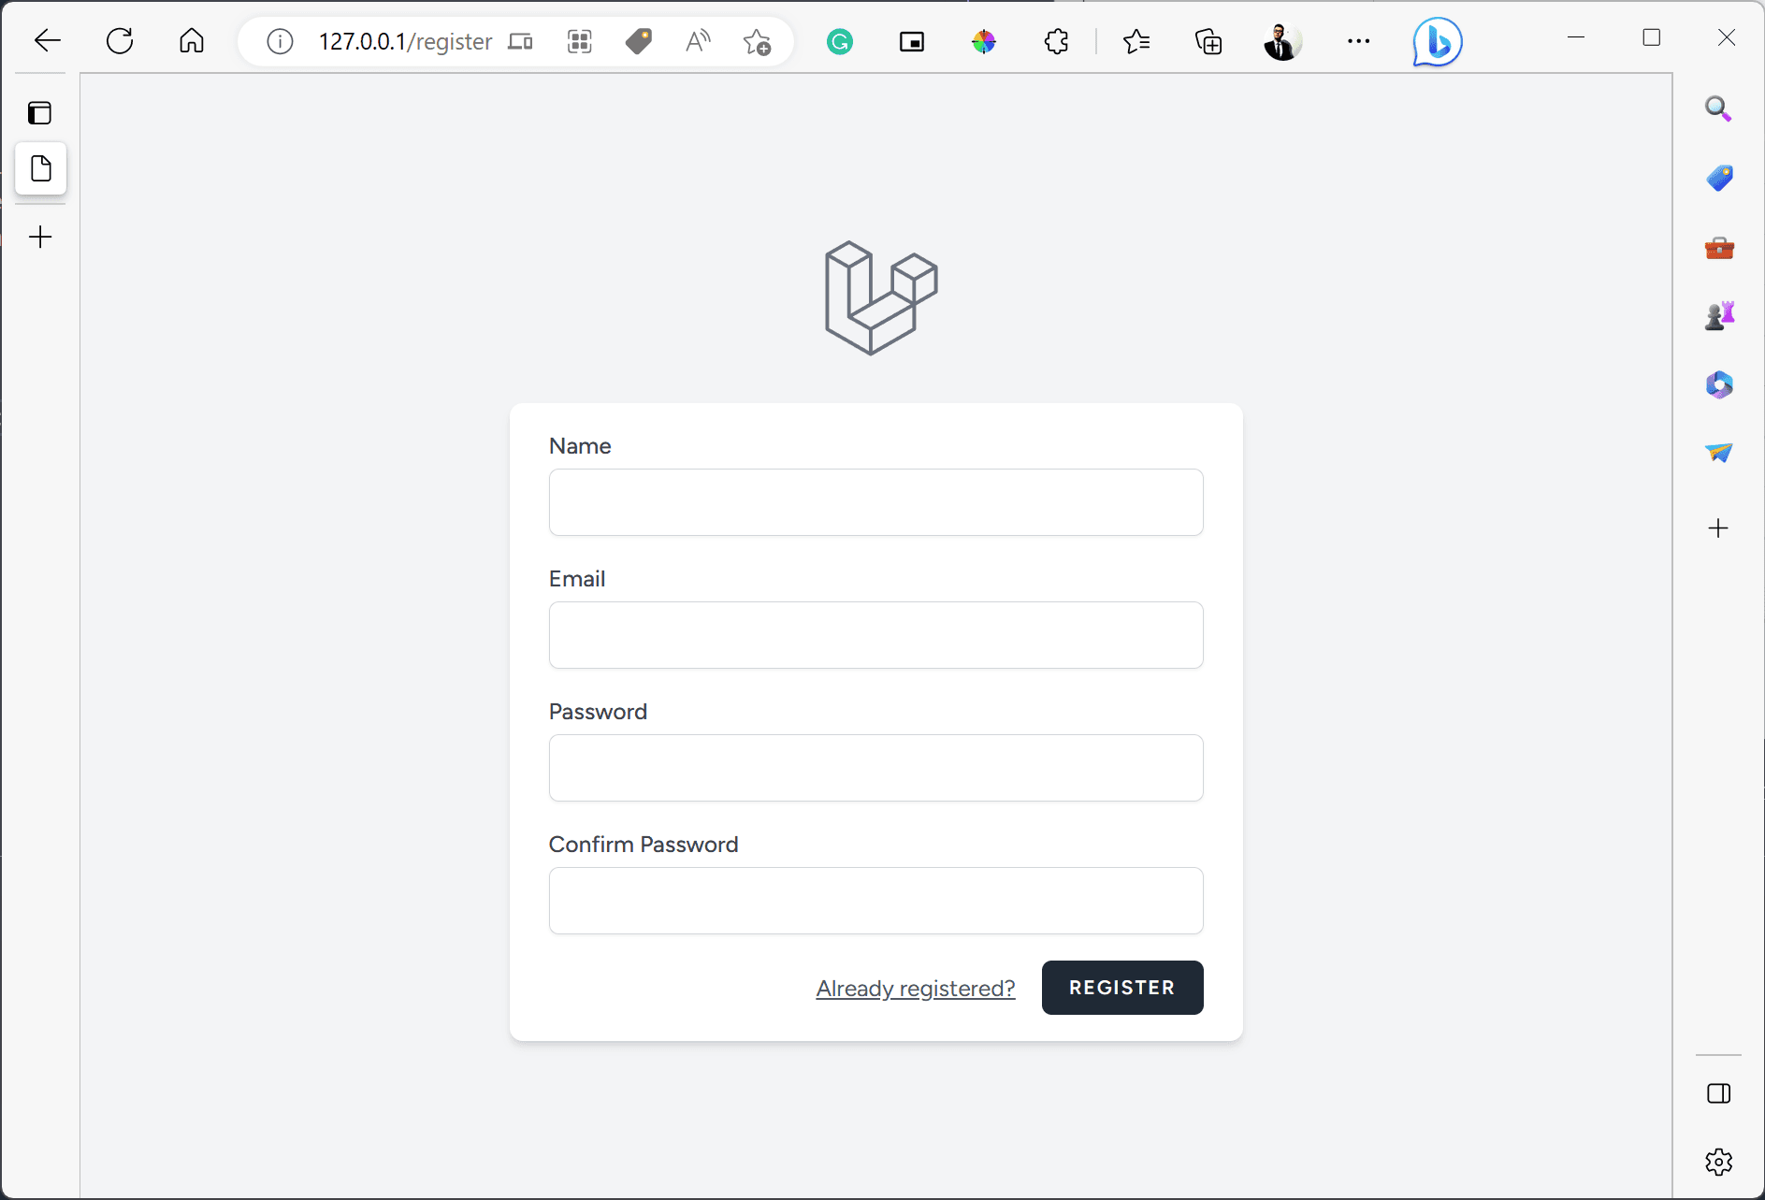
Task: Open picture-in-picture toolbar icon
Action: click(x=912, y=41)
